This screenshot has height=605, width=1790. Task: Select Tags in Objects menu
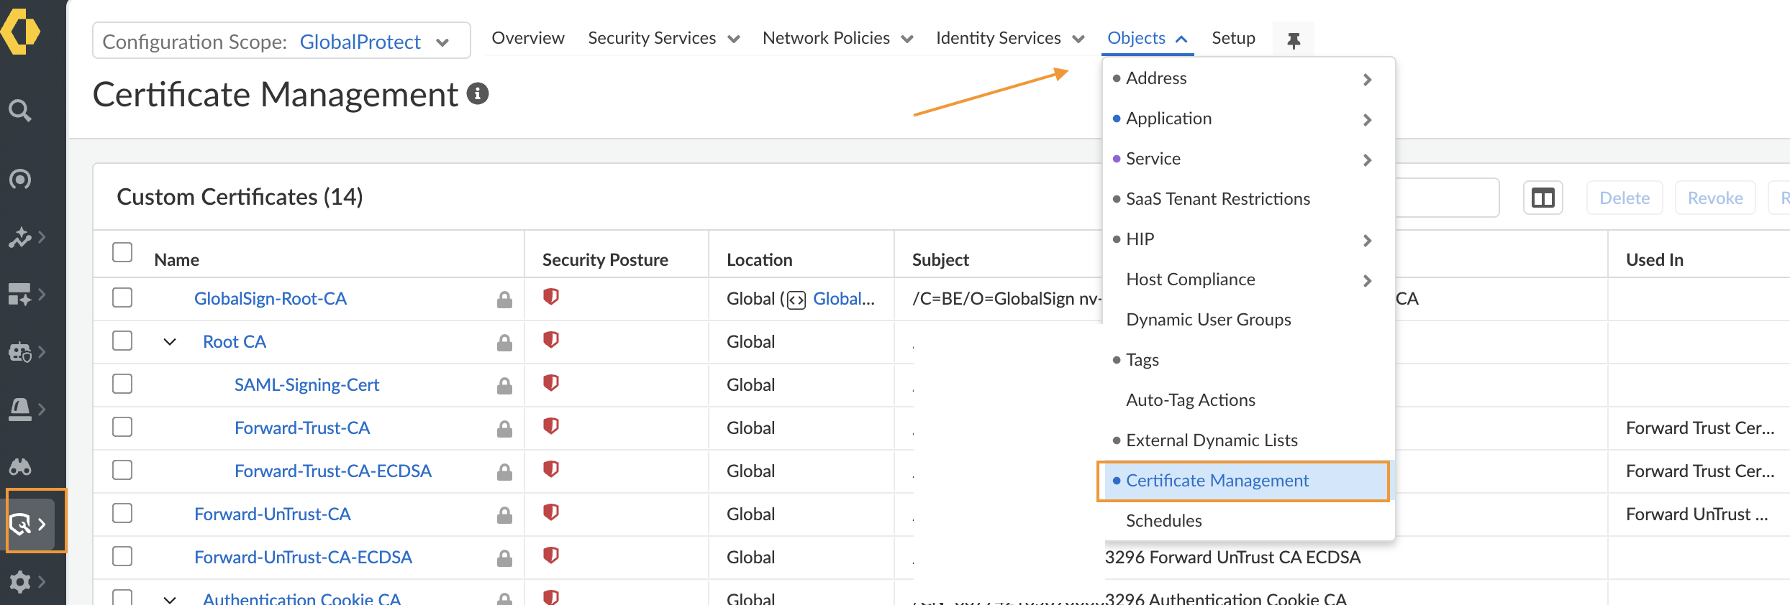(x=1248, y=360)
